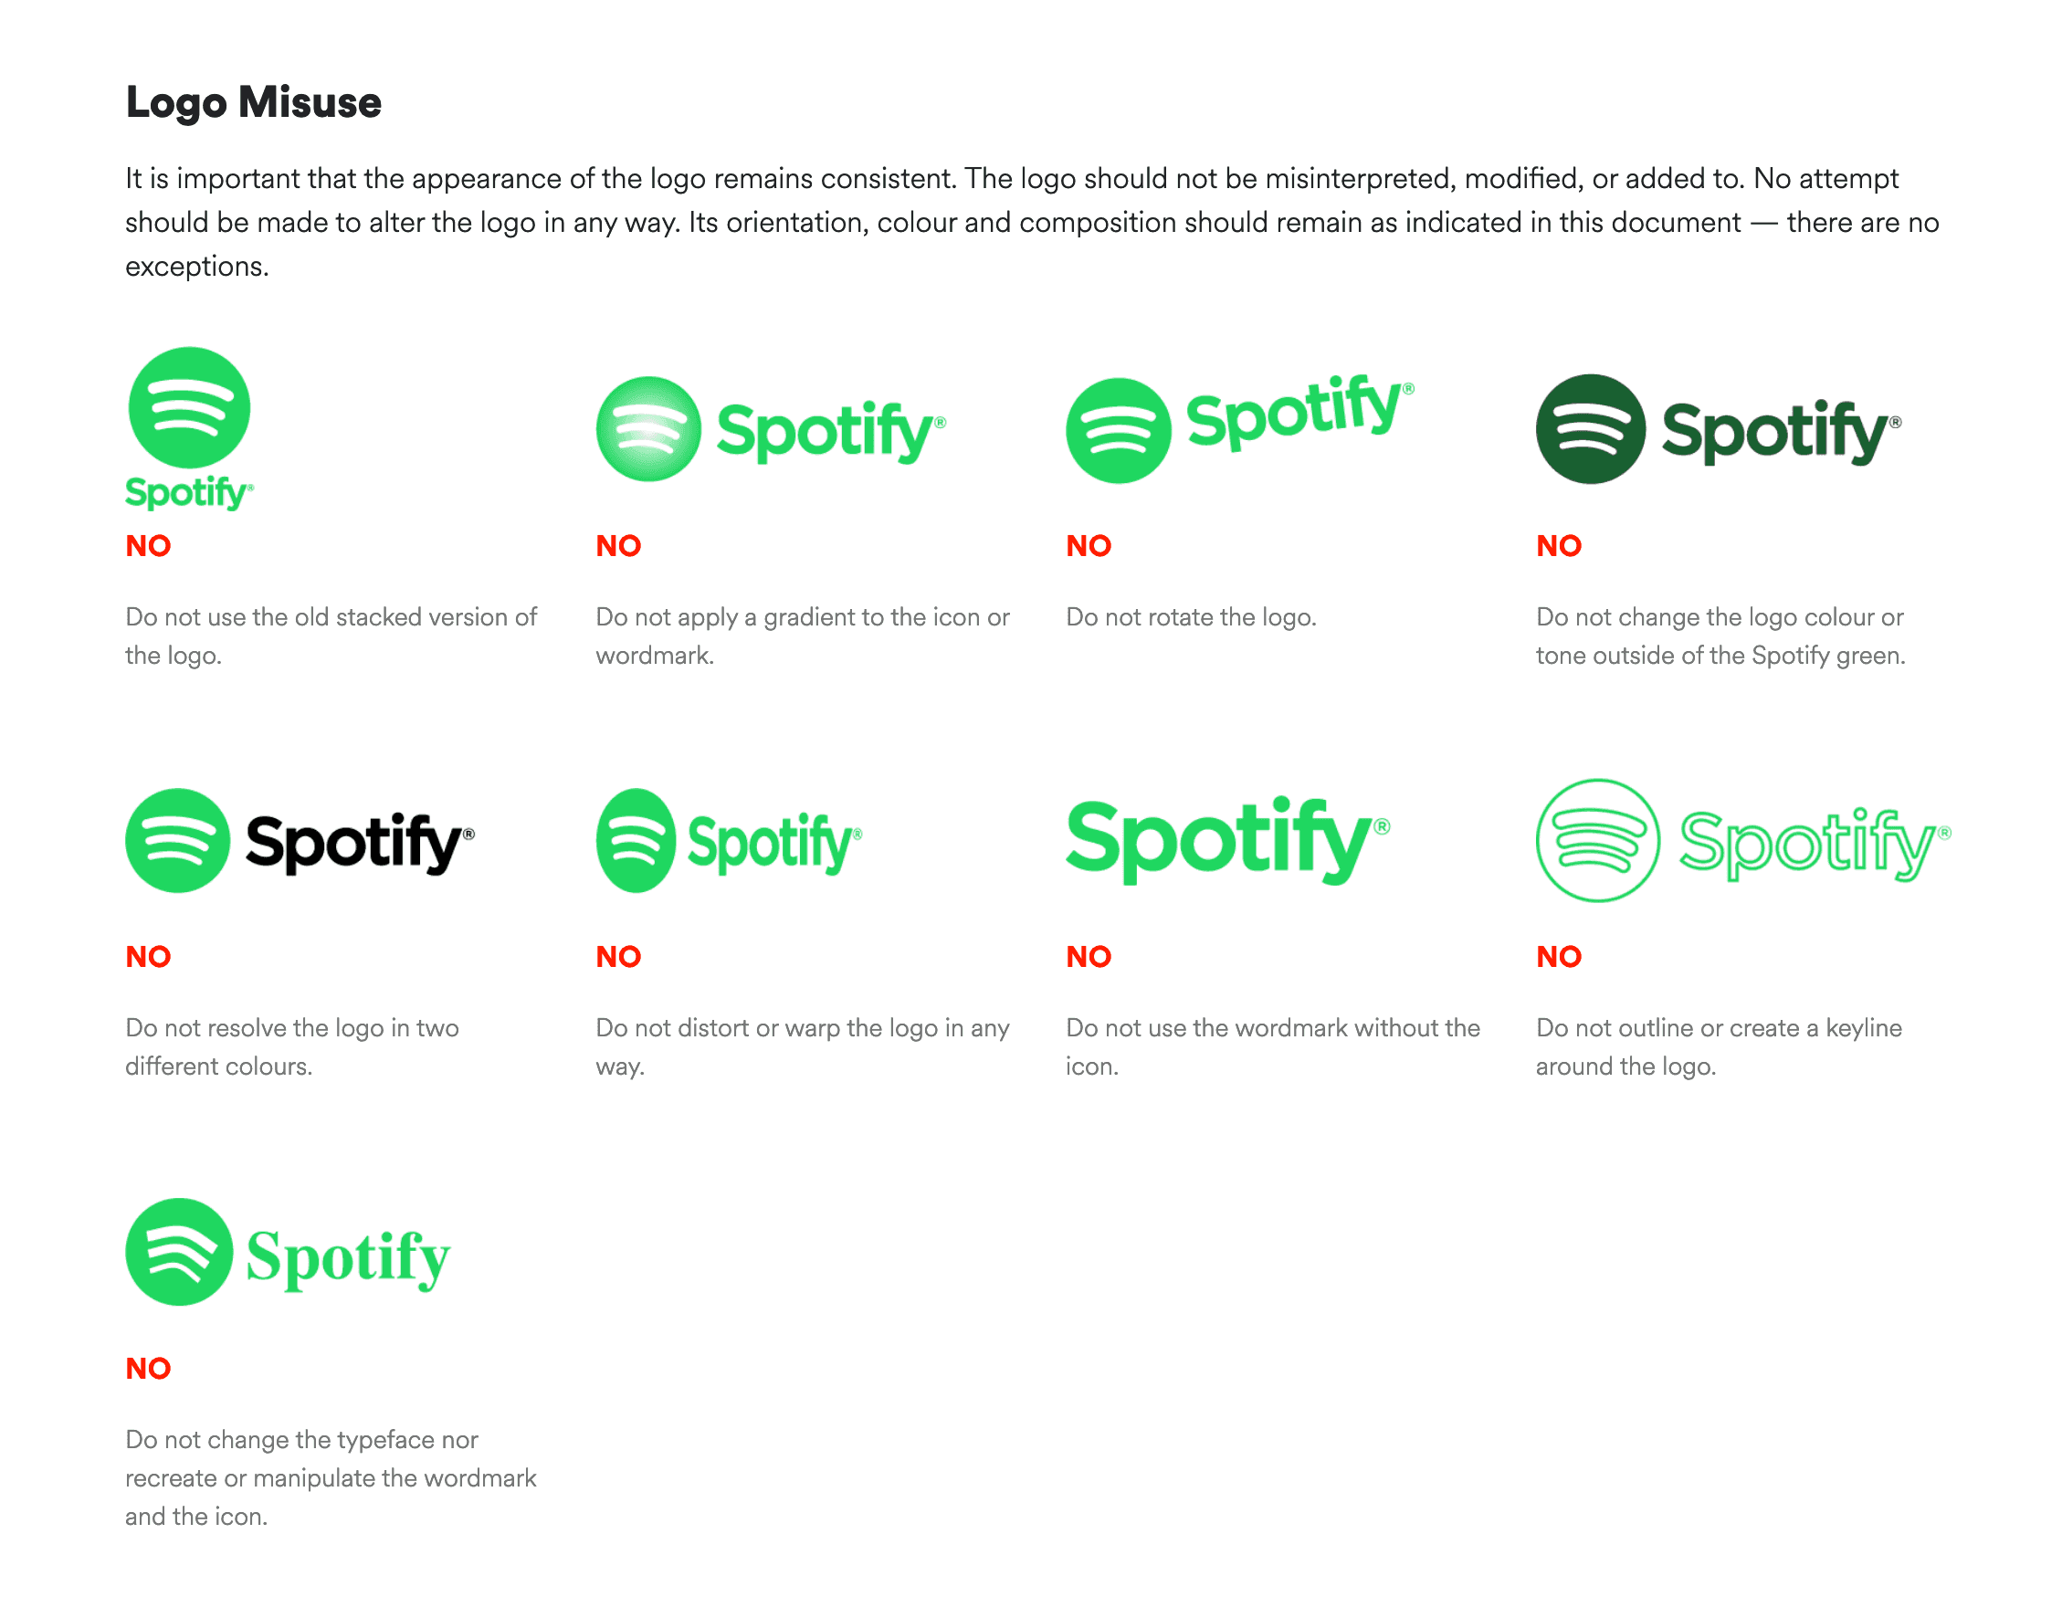Click the redrawn Spotify icon beside serif wordmark
This screenshot has height=1618, width=2062.
179,1253
